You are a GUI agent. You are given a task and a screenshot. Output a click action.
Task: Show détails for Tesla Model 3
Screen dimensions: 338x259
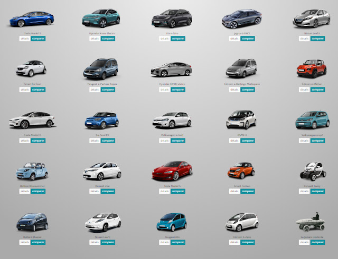click(25, 38)
